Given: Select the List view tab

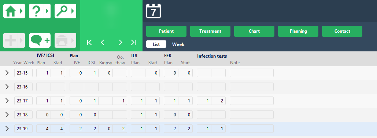Looking at the screenshot, I should (x=156, y=44).
